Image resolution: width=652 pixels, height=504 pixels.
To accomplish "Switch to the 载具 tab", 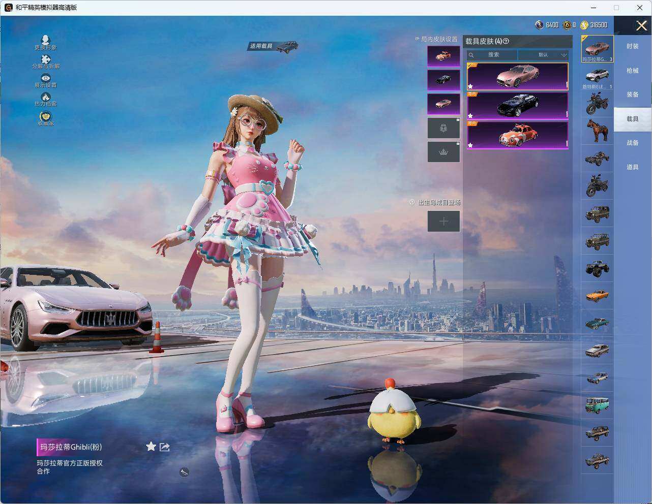I will pos(633,119).
